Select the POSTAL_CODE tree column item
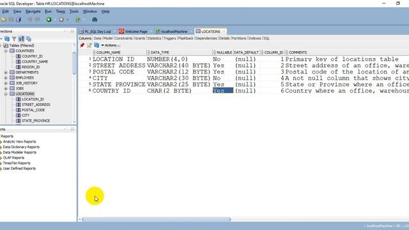 pos(33,110)
